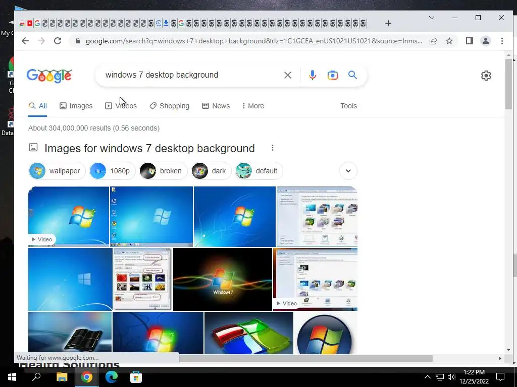Open Images for windows 7 desktop background heading
Viewport: 517px width, 387px height.
(149, 149)
